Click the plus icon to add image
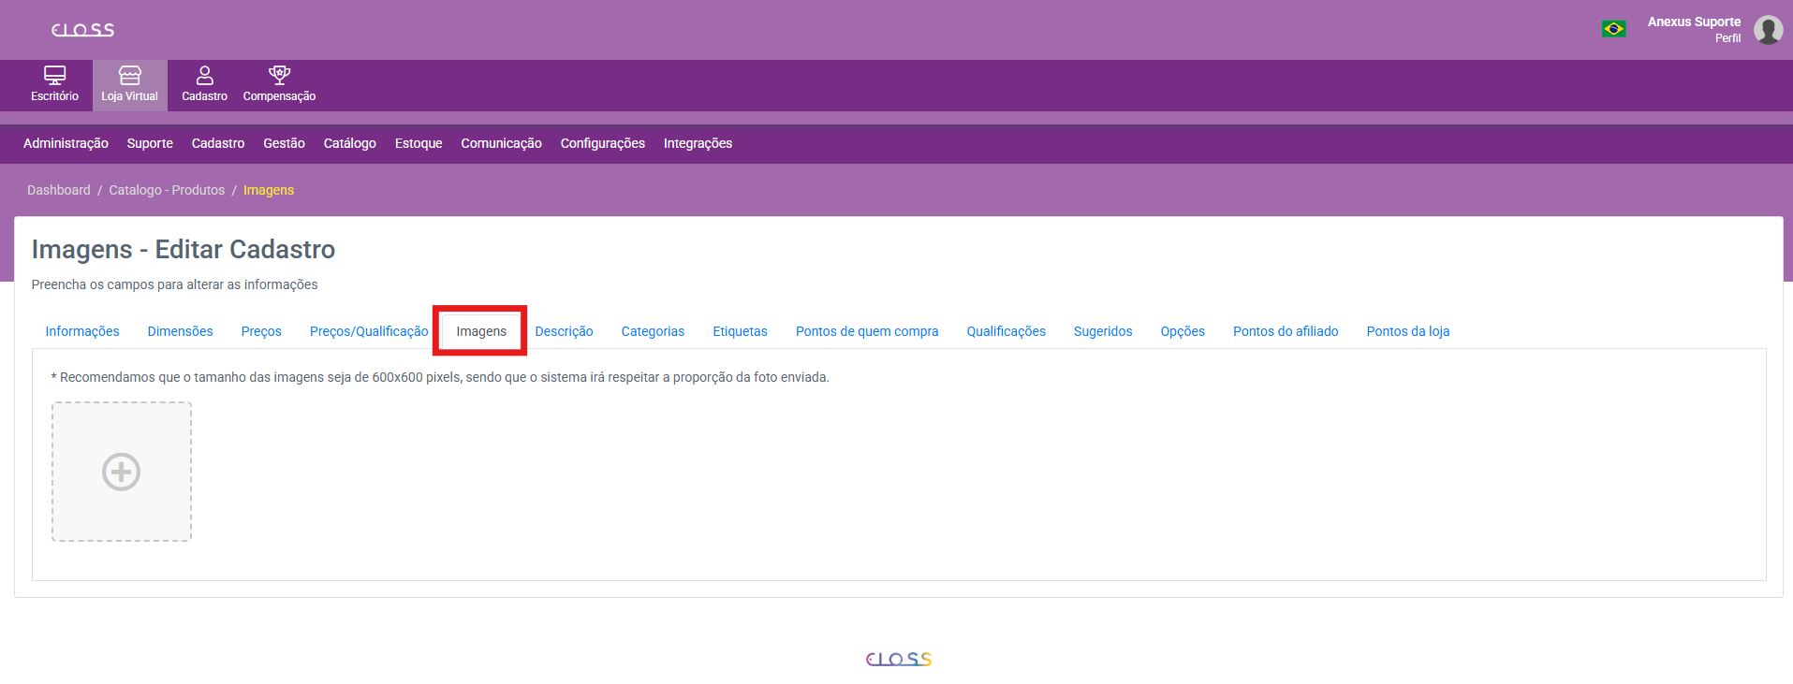 pos(122,472)
